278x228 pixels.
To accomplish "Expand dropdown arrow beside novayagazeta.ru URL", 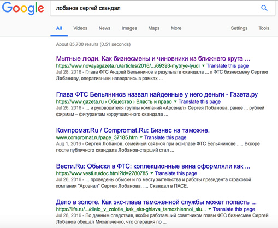I will (x=203, y=65).
